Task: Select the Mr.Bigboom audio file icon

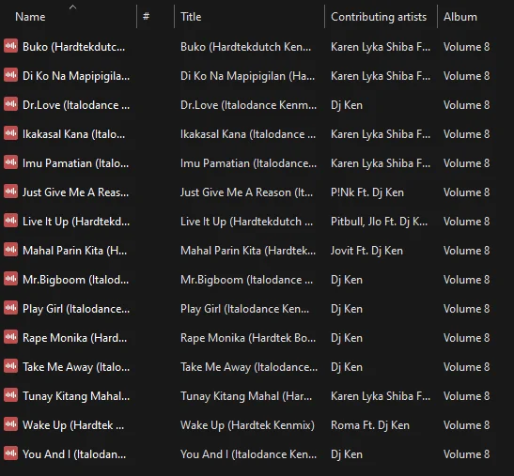Action: (11, 279)
